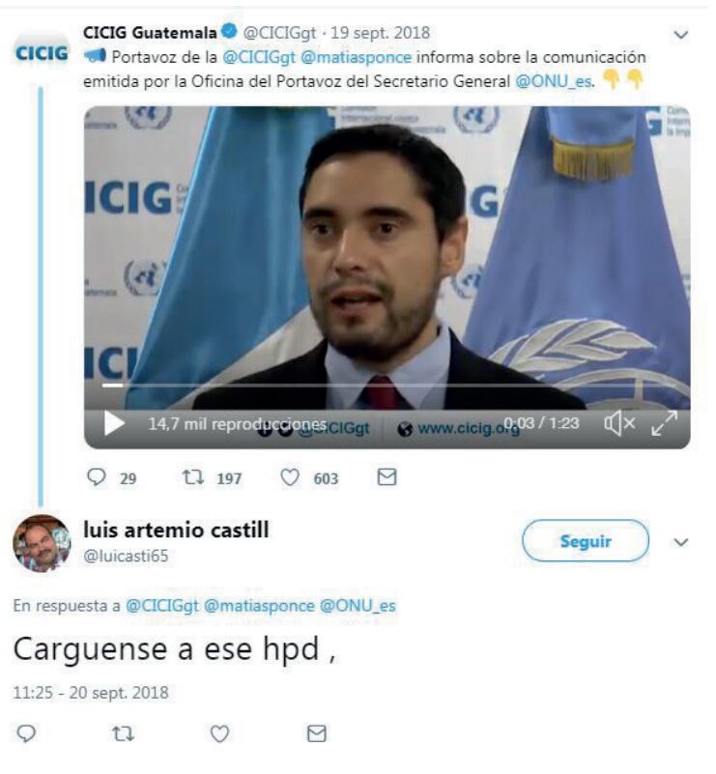The height and width of the screenshot is (774, 716).
Task: Like the CICIG Guatemala tweet
Action: tap(290, 477)
